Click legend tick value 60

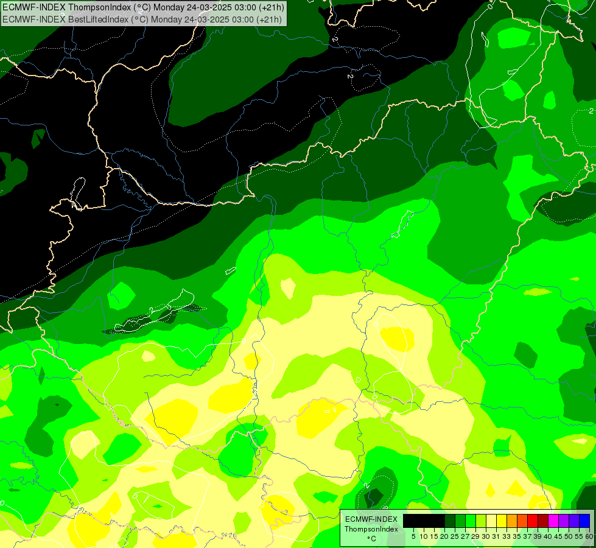pyautogui.click(x=589, y=536)
